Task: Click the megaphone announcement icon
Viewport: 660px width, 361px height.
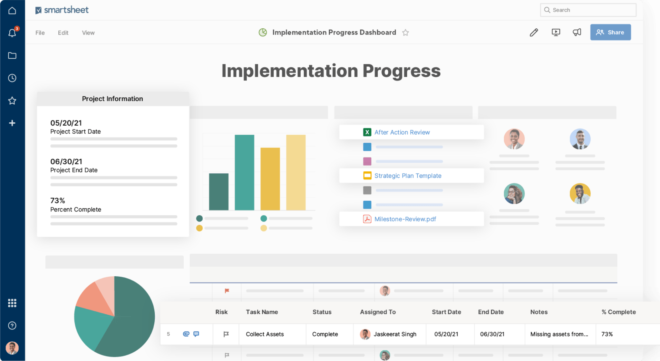Action: pos(577,32)
